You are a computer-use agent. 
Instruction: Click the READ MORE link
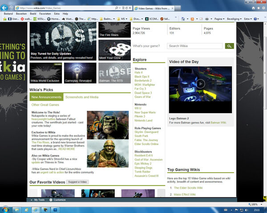67,149
